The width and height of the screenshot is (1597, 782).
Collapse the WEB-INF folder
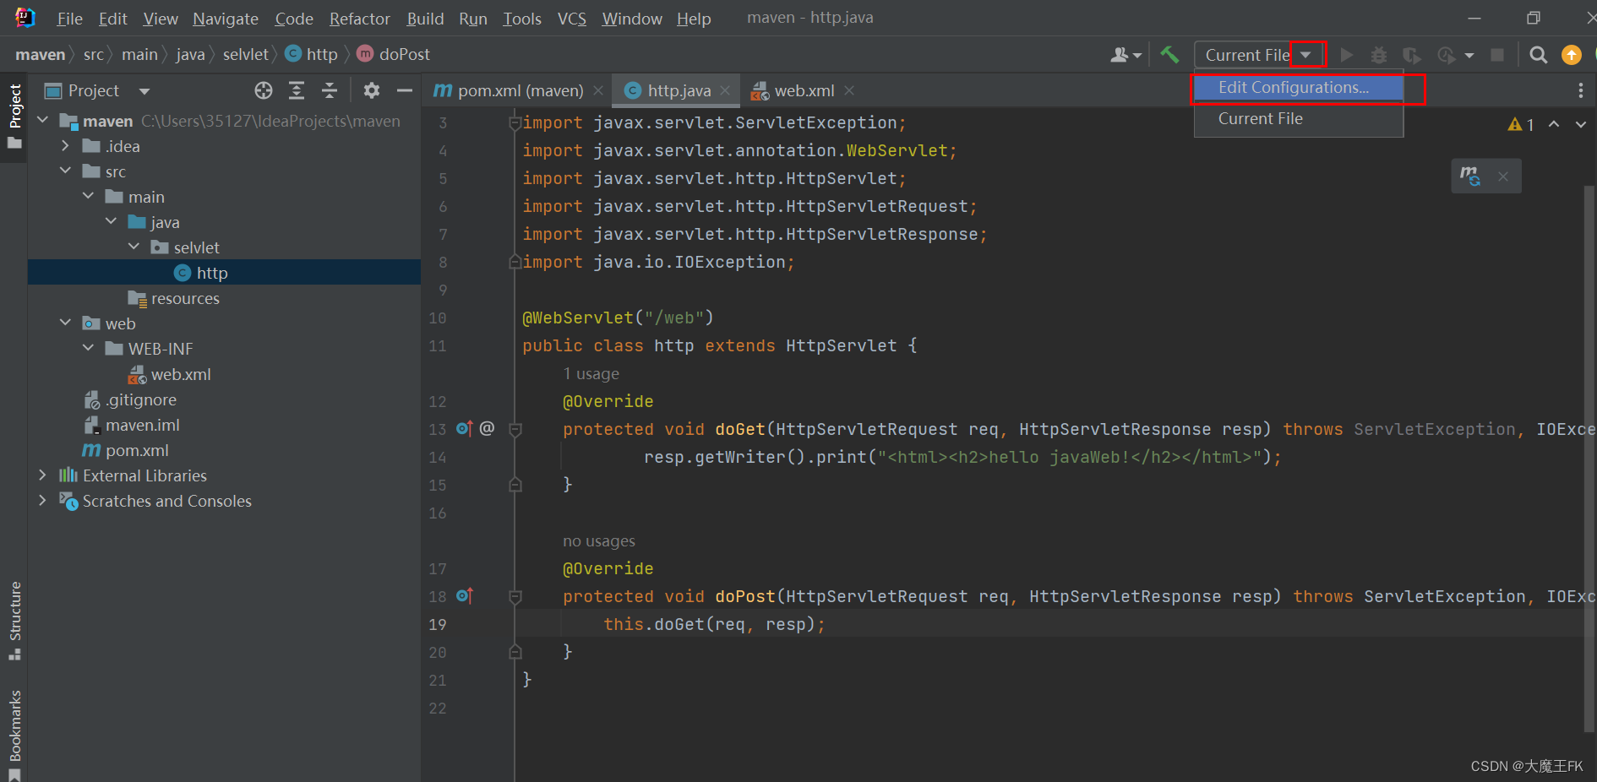coord(89,348)
